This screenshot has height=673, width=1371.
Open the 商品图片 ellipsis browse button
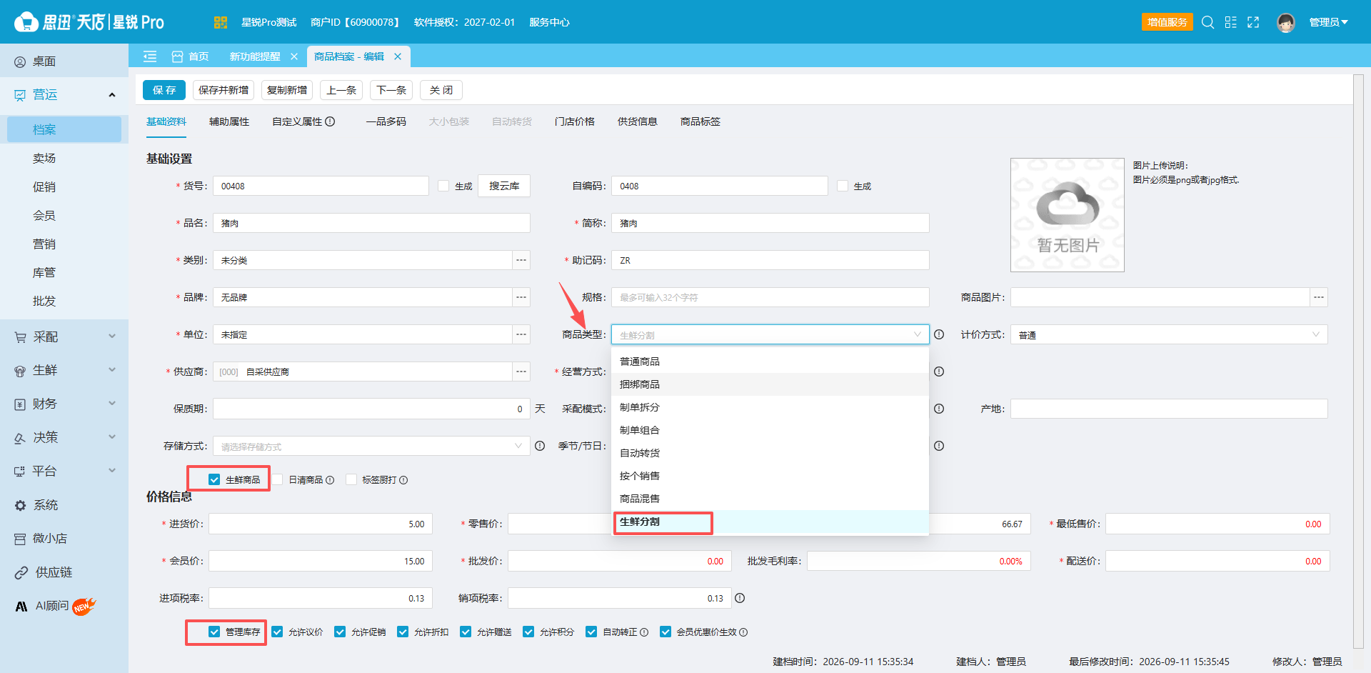pyautogui.click(x=1319, y=297)
